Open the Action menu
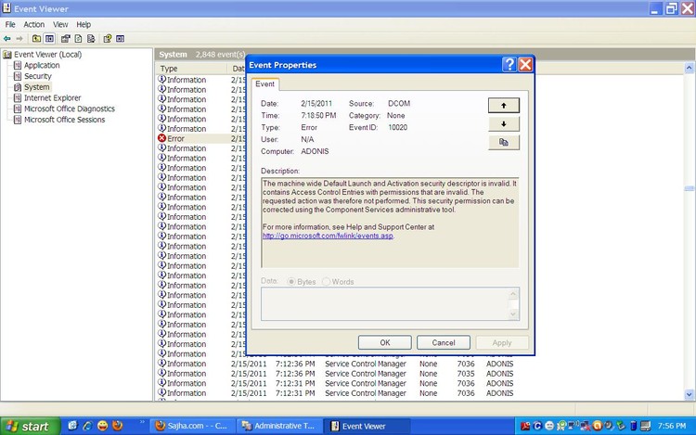Screen dimensions: 696x435 (33, 24)
